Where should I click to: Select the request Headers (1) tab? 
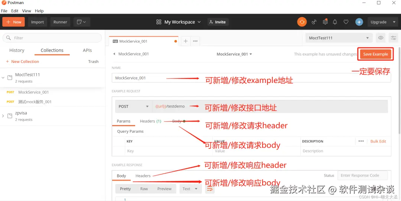(x=150, y=121)
